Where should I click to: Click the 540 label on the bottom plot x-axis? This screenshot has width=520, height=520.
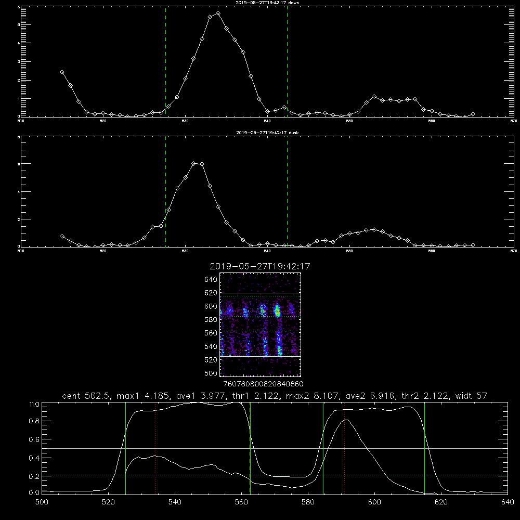click(175, 502)
